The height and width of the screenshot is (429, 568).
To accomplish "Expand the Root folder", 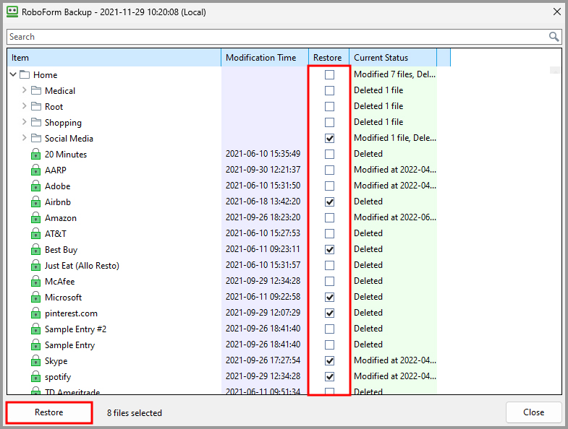I will pyautogui.click(x=25, y=106).
